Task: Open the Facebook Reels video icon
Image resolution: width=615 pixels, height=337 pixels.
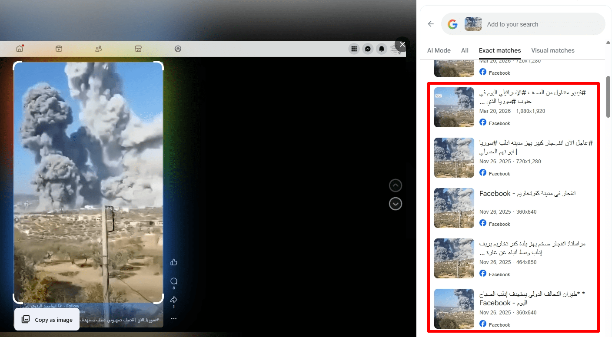Action: pos(59,49)
